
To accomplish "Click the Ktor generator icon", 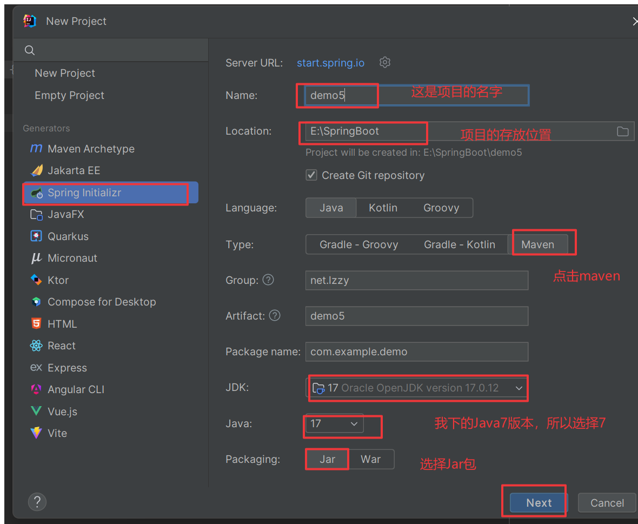I will (36, 280).
